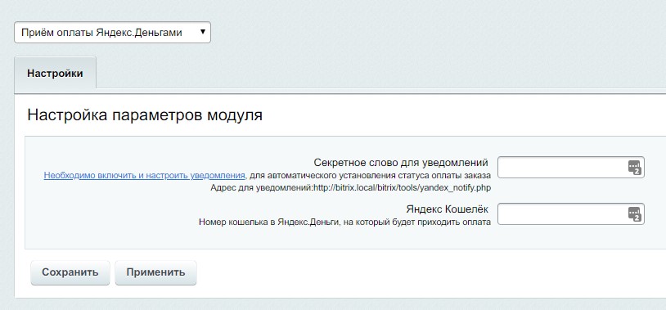
Task: Click the Номер кошелька в Яндекс.Деньги description
Action: (x=345, y=222)
